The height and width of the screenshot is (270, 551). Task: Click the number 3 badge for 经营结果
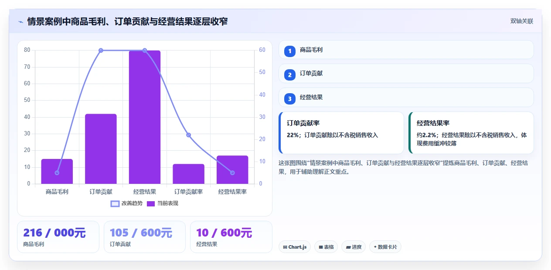coord(290,99)
